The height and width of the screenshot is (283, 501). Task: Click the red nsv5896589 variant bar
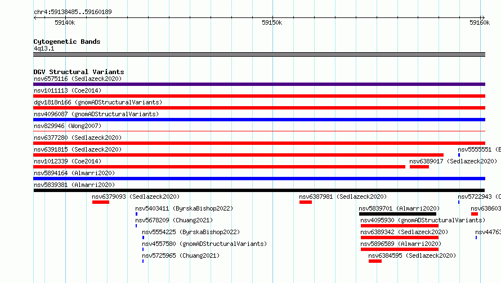point(400,249)
